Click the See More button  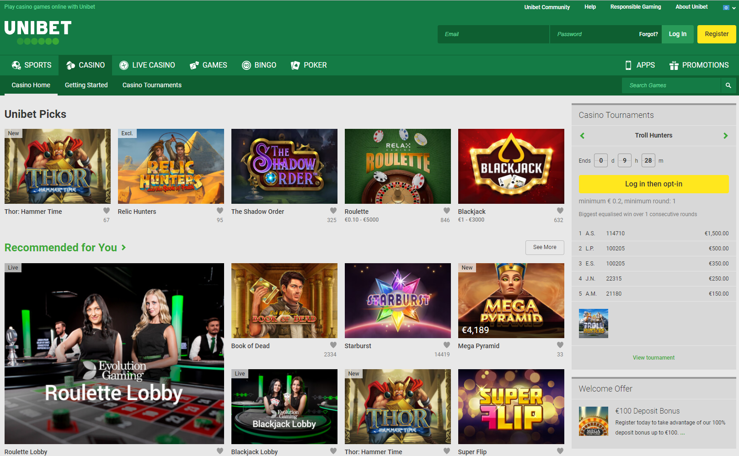(545, 247)
